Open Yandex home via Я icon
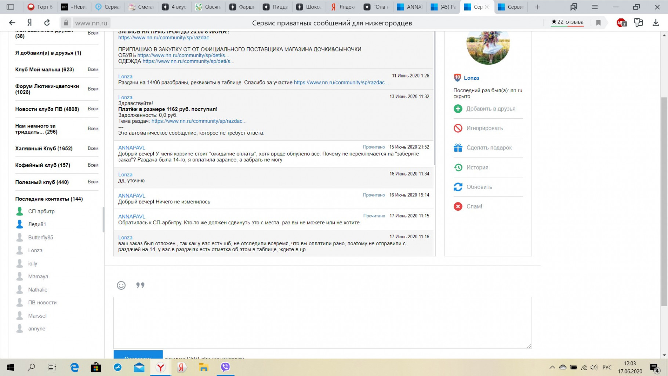 tap(30, 23)
